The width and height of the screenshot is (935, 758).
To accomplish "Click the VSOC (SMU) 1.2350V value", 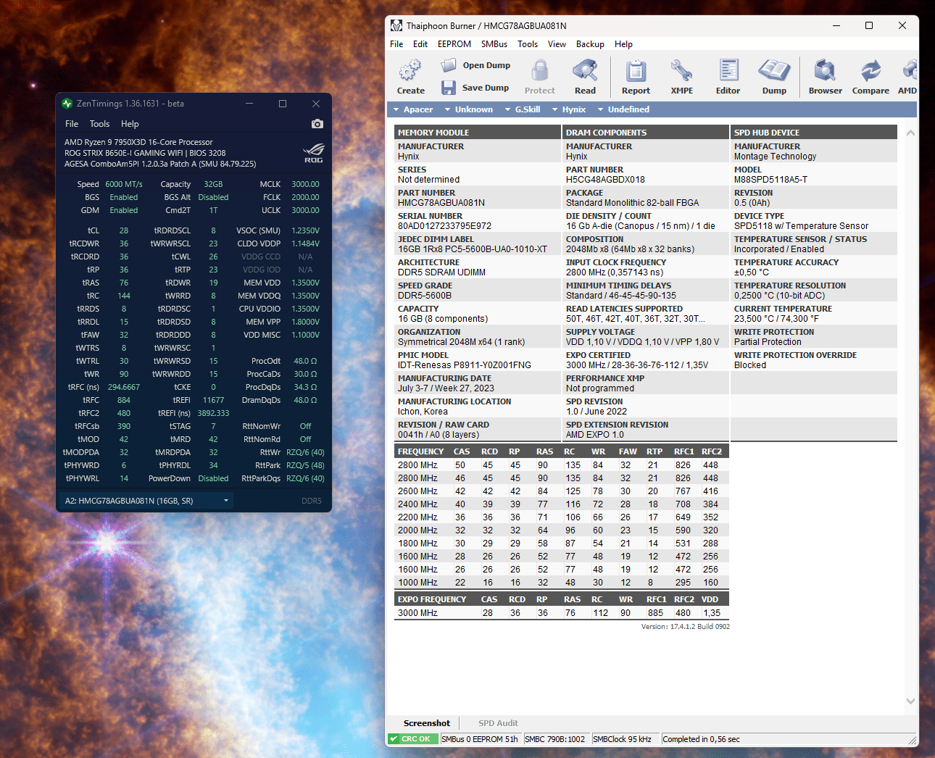I will pyautogui.click(x=305, y=230).
